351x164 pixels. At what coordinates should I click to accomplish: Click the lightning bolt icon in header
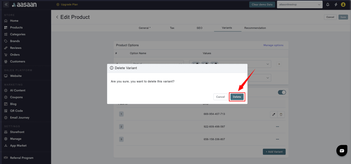point(336,5)
